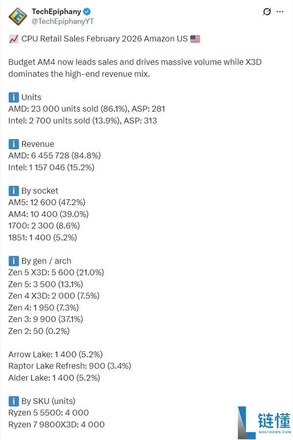The height and width of the screenshot is (440, 293).
Task: Click the info icon beside Revenue
Action: pos(14,144)
